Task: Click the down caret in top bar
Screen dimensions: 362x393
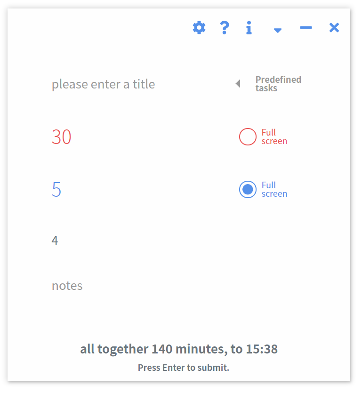Action: coord(278,30)
